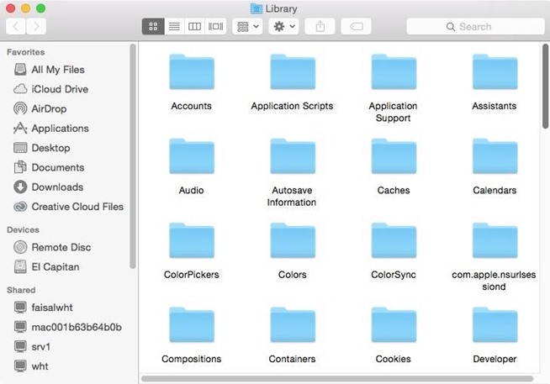Screen dimensions: 550x384
Task: Select iCloud Drive in sidebar
Action: point(59,89)
